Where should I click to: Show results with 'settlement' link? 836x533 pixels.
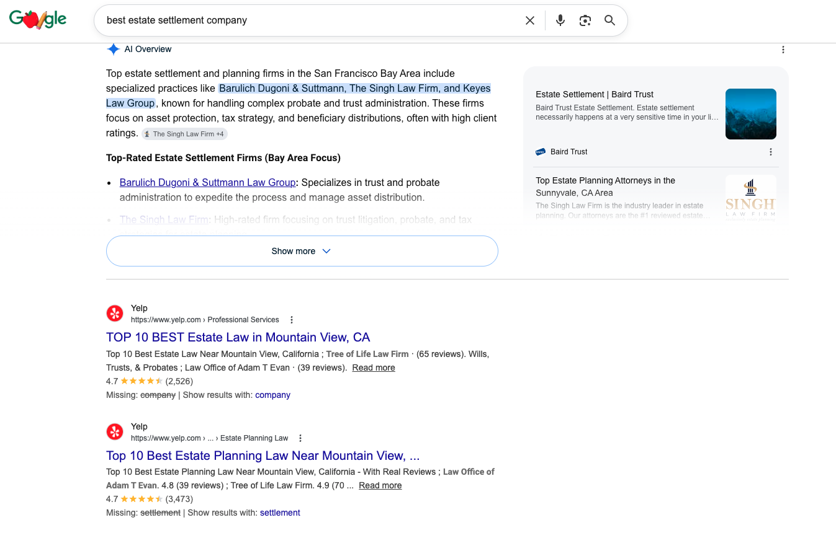click(x=280, y=513)
